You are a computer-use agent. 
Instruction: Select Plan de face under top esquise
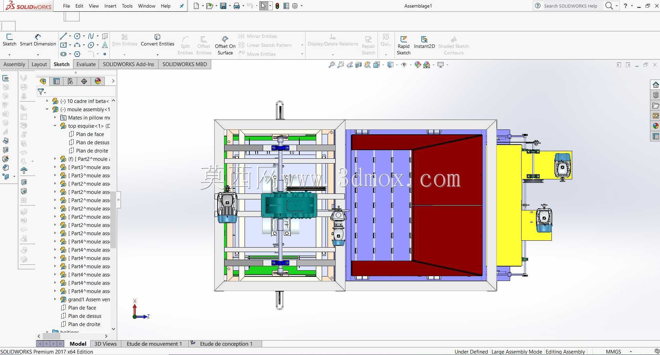(90, 134)
